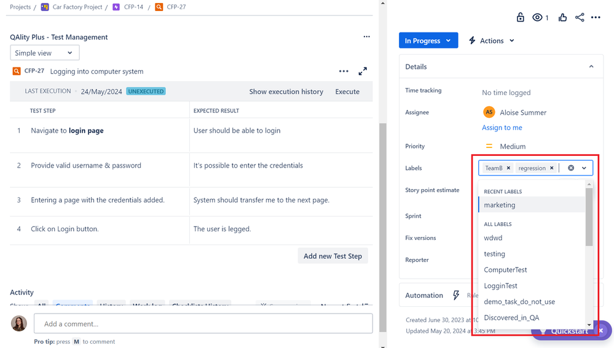Select the marketing recent label

point(532,204)
